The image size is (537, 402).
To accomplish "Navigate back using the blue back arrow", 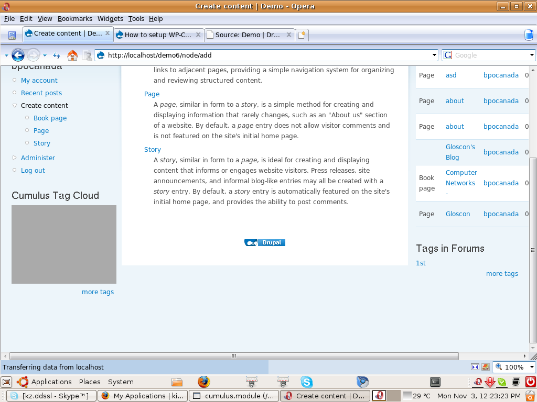I will pyautogui.click(x=18, y=54).
